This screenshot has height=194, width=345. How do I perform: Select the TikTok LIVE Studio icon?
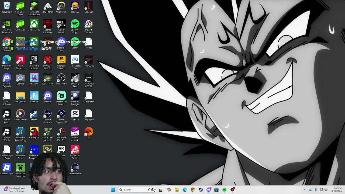point(75,153)
